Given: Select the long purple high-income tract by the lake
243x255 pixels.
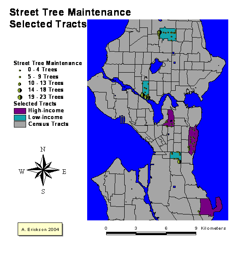Looking at the screenshot, I should click(x=193, y=140).
